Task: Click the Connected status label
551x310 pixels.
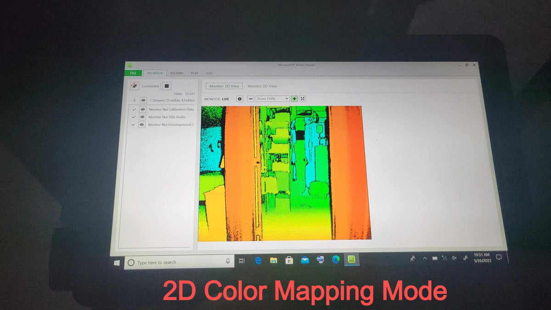Action: click(x=150, y=86)
